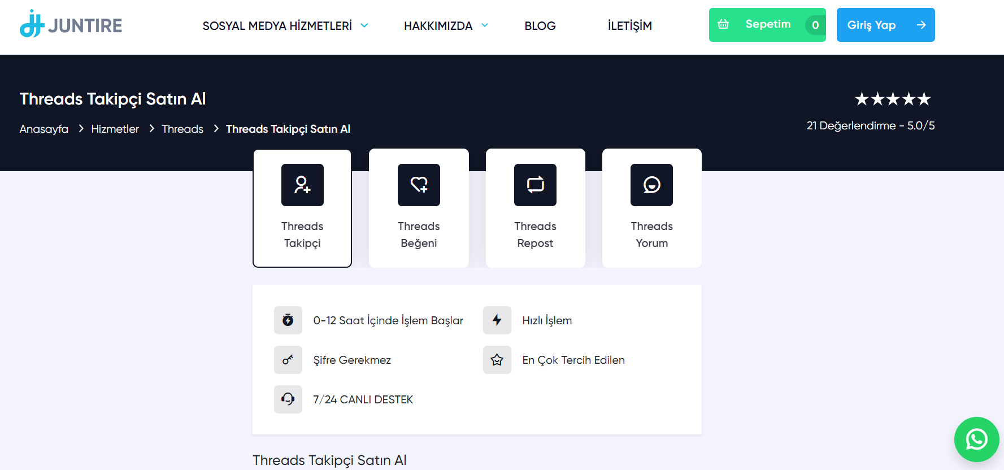Expand the Sosyal Medya Hizmetleri dropdown chevron
The width and height of the screenshot is (1004, 470).
[x=364, y=25]
